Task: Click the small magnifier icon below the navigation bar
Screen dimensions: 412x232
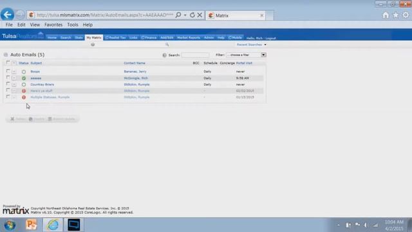Action: click(167, 44)
